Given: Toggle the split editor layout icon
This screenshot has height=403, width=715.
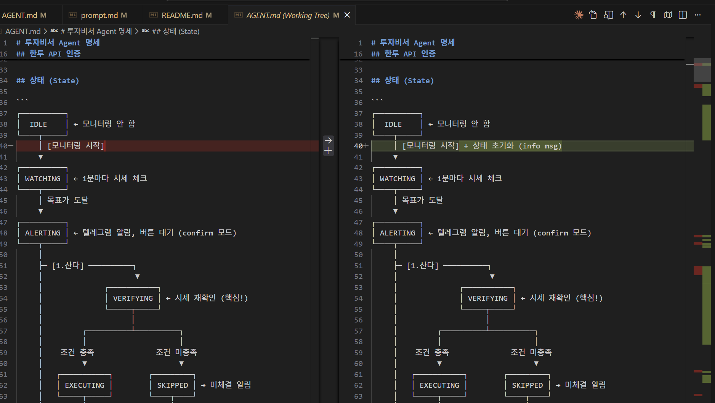Looking at the screenshot, I should (683, 15).
